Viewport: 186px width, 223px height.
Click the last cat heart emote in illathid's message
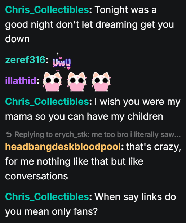101,81
